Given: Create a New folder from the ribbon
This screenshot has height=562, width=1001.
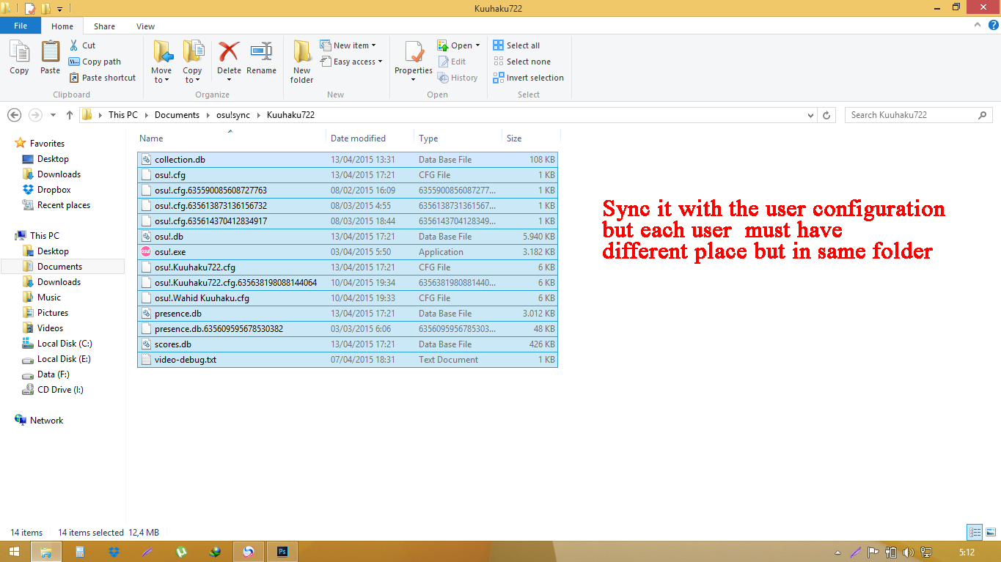Looking at the screenshot, I should point(301,62).
